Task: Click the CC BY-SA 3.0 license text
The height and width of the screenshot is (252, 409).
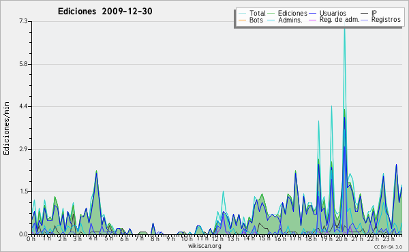Action: coord(388,247)
